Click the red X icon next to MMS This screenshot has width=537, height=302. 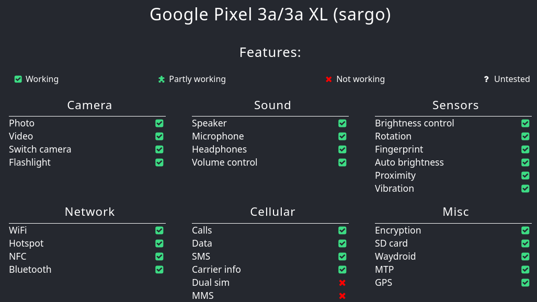tap(342, 296)
